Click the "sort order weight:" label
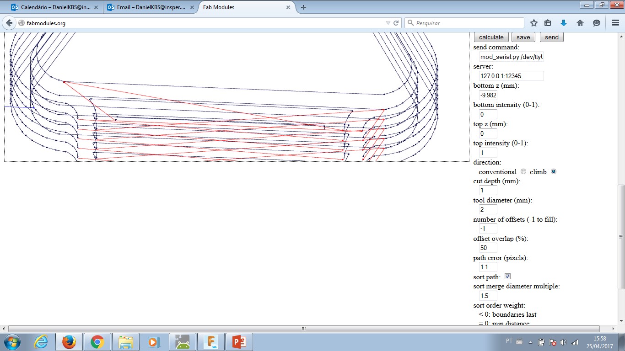 point(499,305)
